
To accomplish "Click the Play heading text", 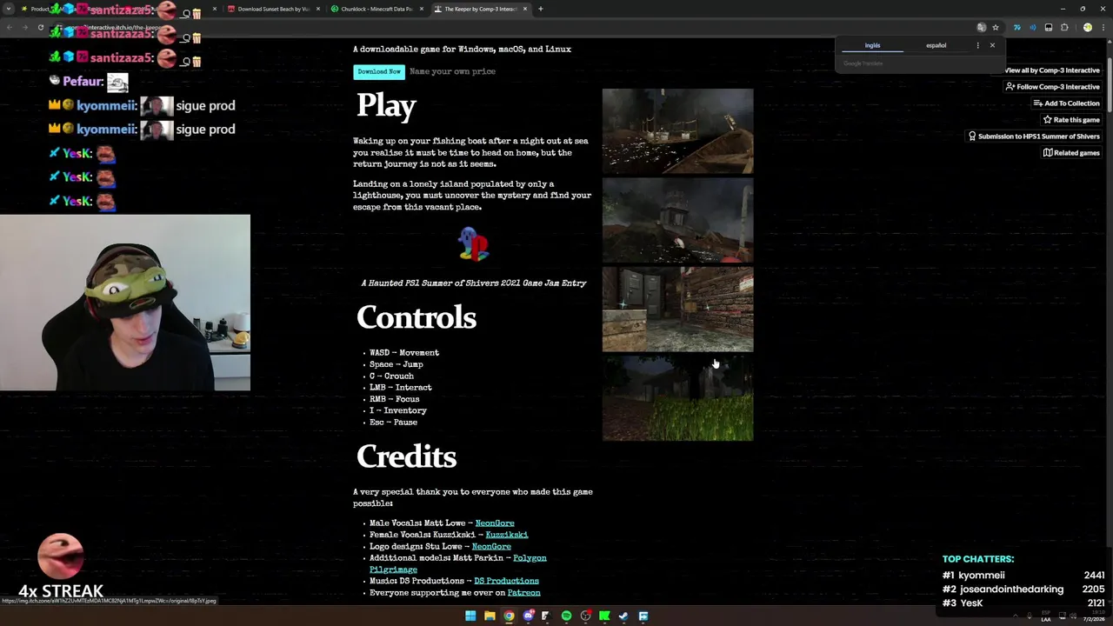I will point(386,106).
